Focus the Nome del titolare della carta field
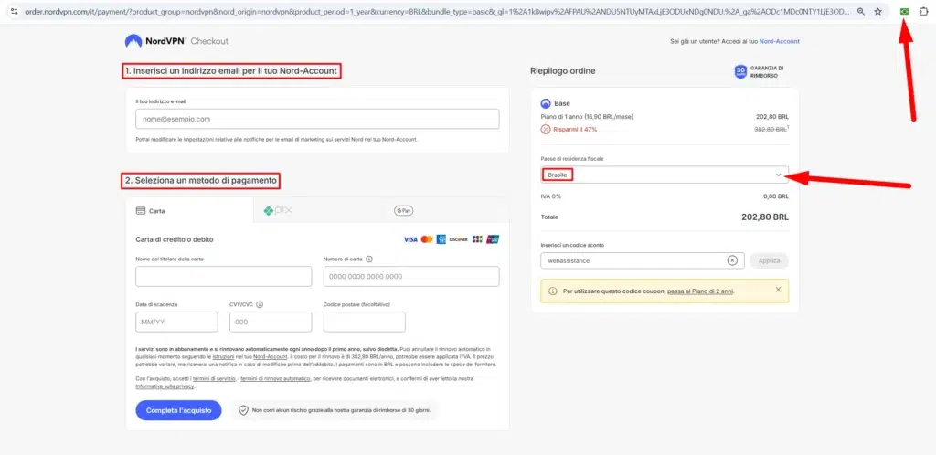Image resolution: width=936 pixels, height=455 pixels. 223,276
